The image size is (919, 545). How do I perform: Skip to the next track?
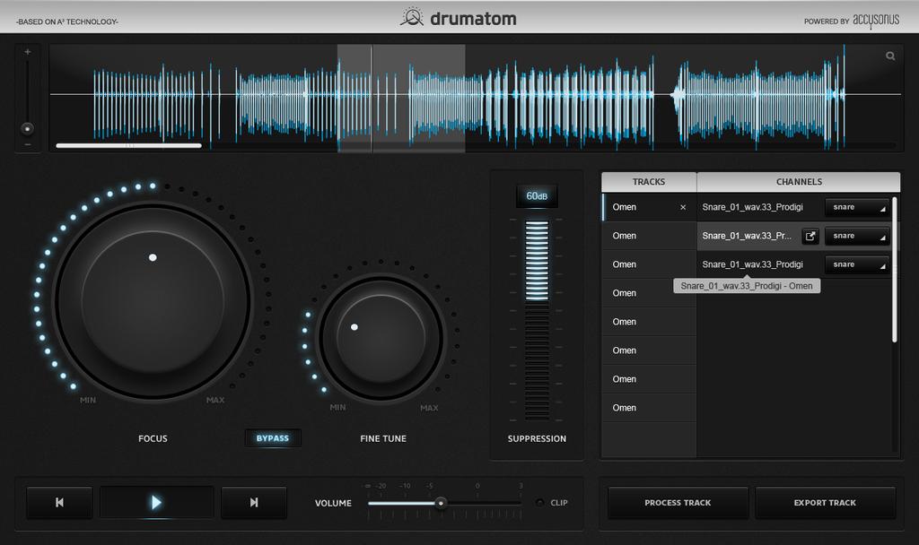(x=254, y=502)
